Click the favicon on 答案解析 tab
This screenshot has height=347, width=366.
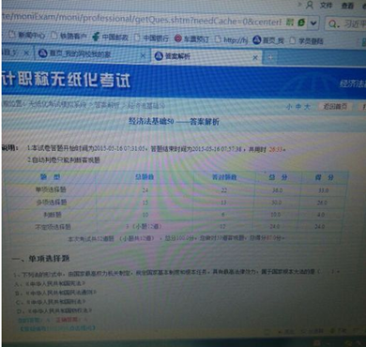(x=159, y=56)
